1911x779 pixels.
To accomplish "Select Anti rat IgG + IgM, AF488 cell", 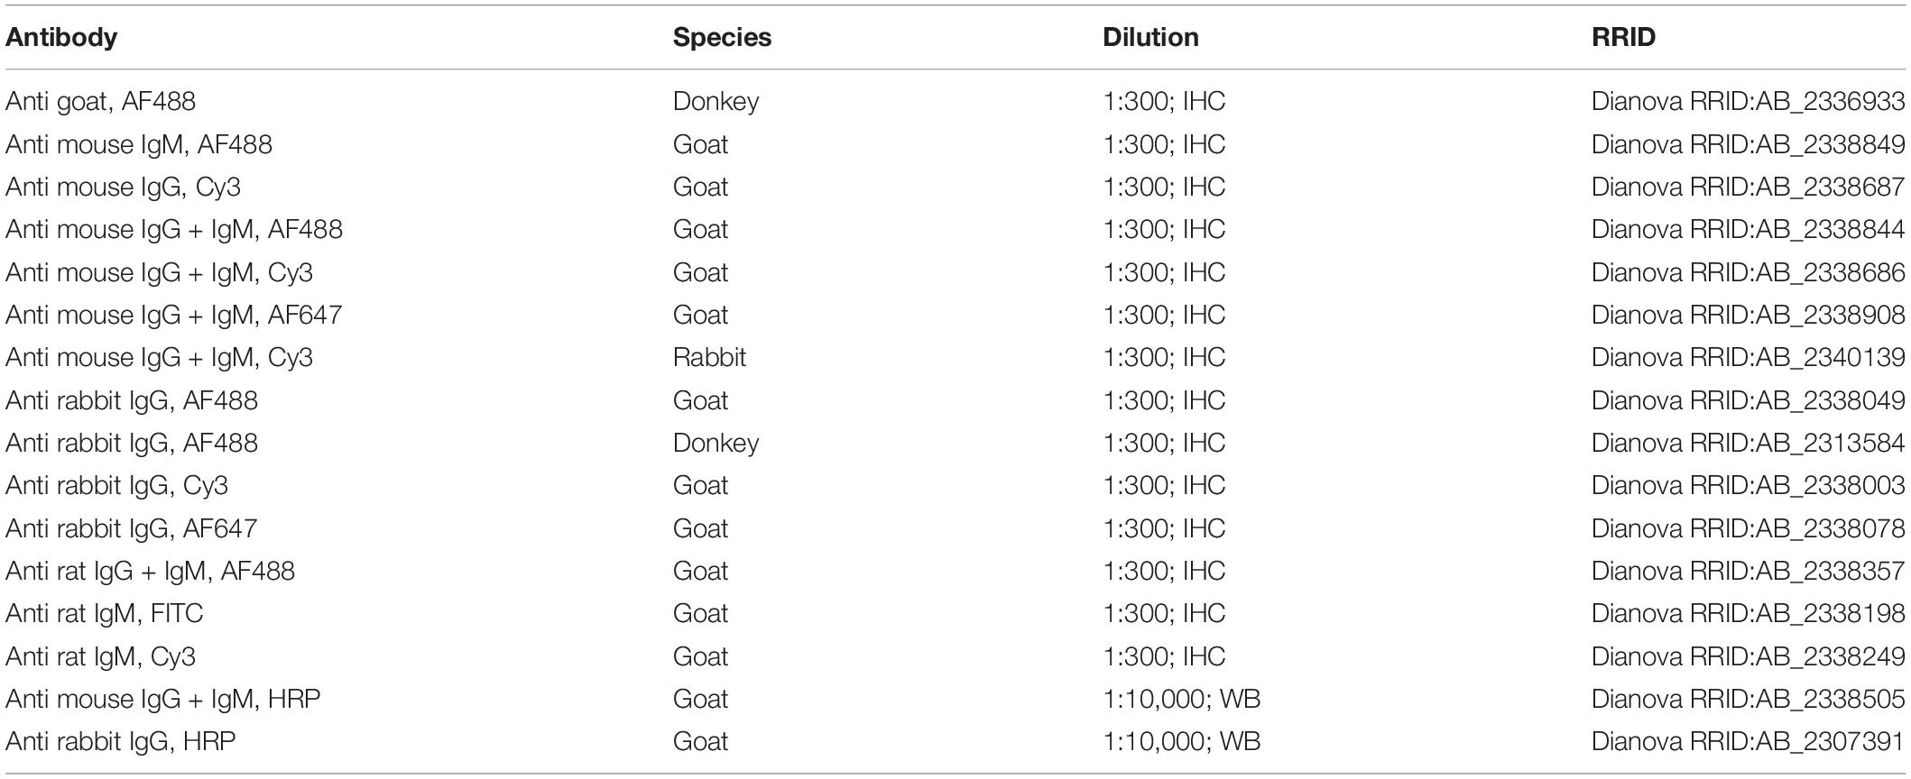I will coord(150,571).
